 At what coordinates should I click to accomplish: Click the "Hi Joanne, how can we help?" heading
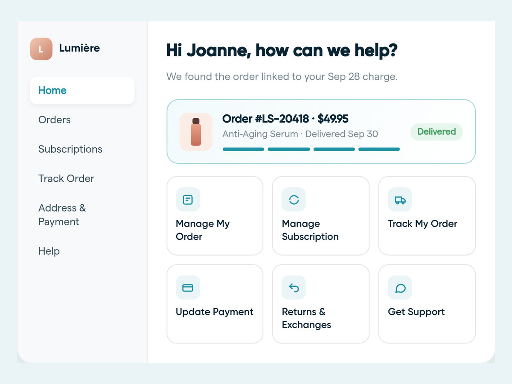click(x=282, y=50)
